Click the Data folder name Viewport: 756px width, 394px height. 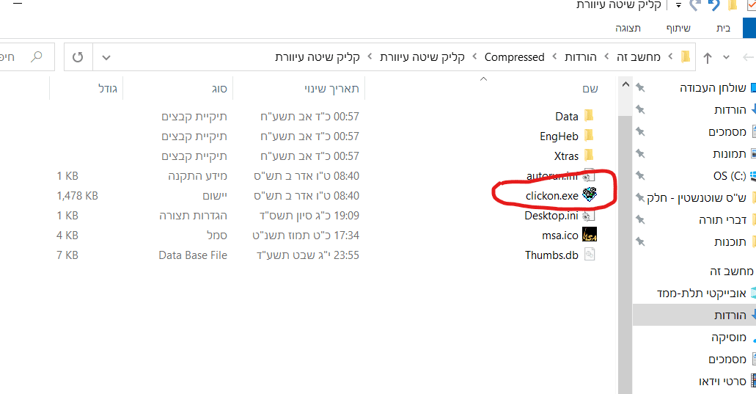[x=567, y=117]
